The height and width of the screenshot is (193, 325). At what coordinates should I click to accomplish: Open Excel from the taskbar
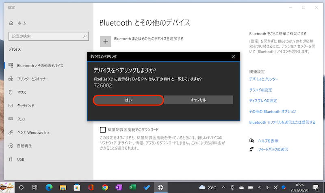coord(132,187)
